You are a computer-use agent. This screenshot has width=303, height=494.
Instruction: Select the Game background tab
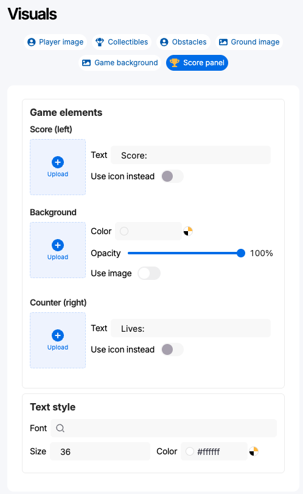pyautogui.click(x=120, y=63)
